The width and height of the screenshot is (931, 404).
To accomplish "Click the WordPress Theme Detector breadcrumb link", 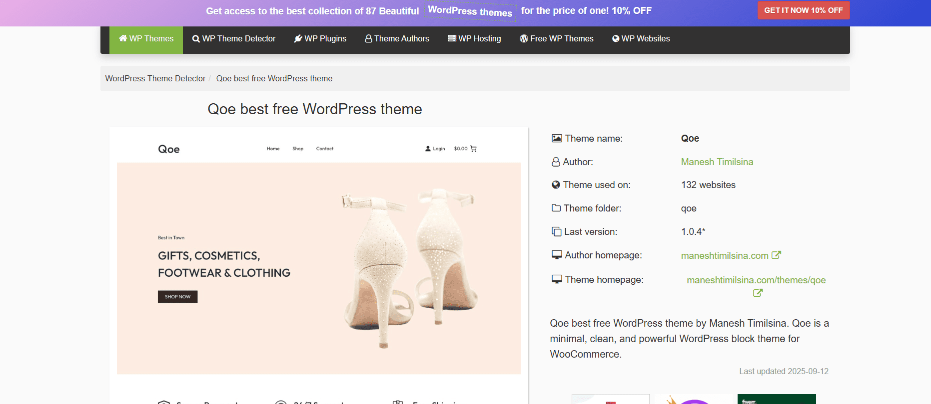I will (155, 79).
